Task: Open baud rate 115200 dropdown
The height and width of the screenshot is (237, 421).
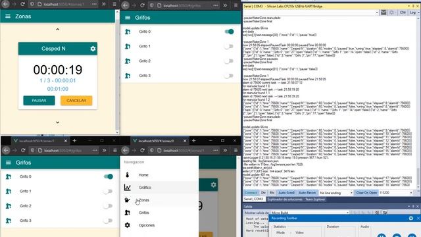Action: [395, 193]
